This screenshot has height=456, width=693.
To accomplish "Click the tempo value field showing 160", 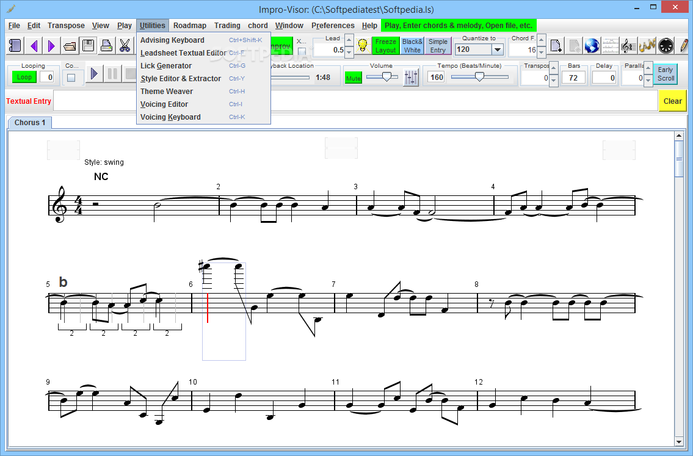I will pos(436,78).
